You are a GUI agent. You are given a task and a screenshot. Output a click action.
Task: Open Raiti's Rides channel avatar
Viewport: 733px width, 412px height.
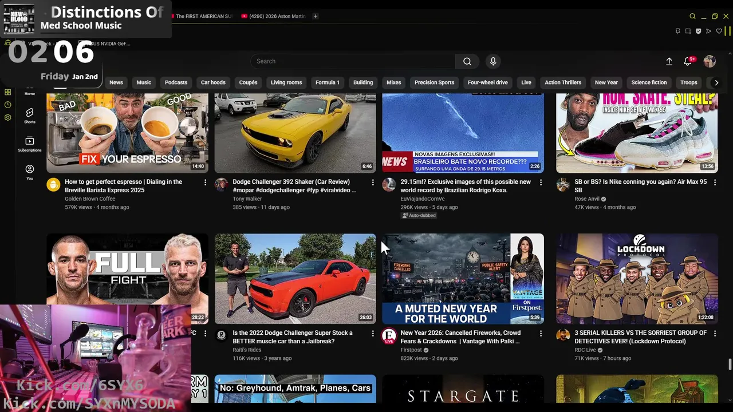pyautogui.click(x=221, y=335)
